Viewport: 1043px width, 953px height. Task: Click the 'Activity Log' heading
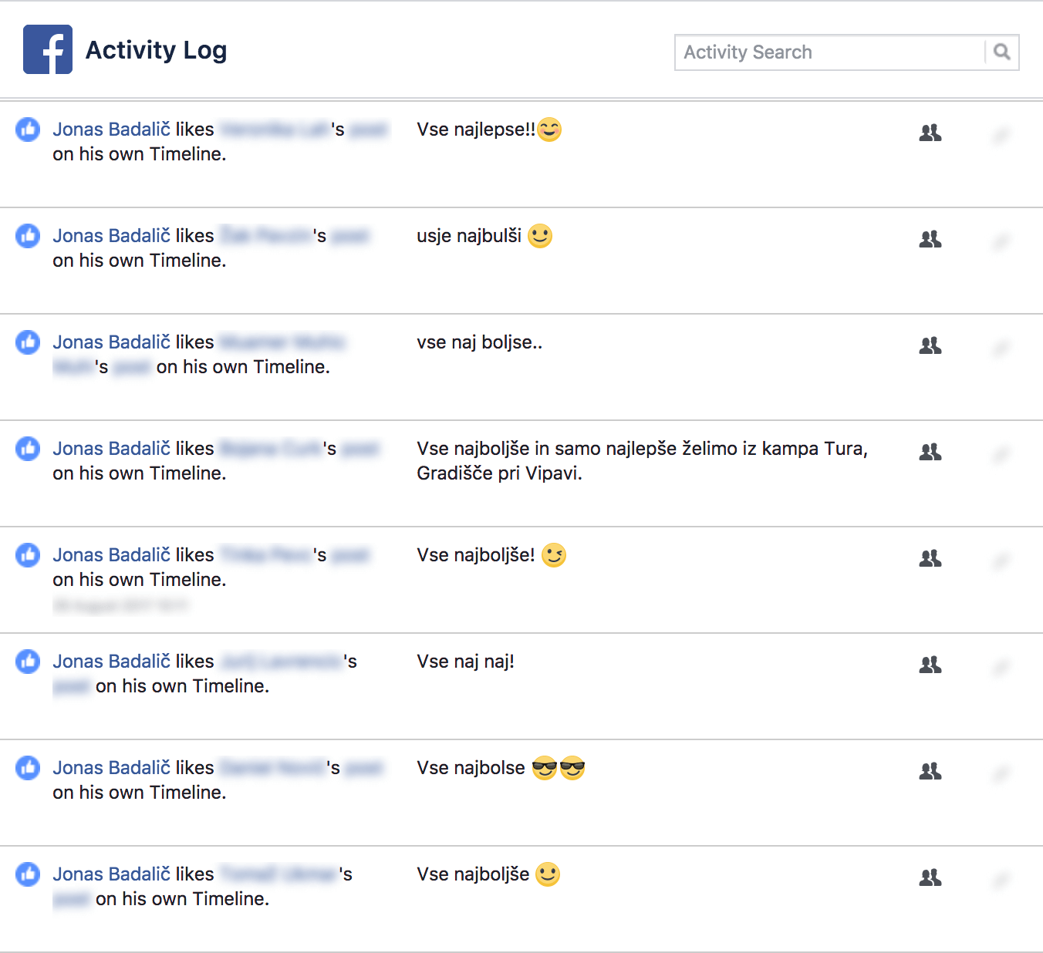(x=156, y=50)
